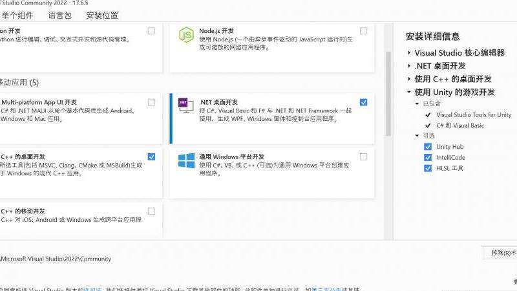Image resolution: width=517 pixels, height=291 pixels.
Task: Toggle the Node.js development checkbox
Action: (363, 31)
